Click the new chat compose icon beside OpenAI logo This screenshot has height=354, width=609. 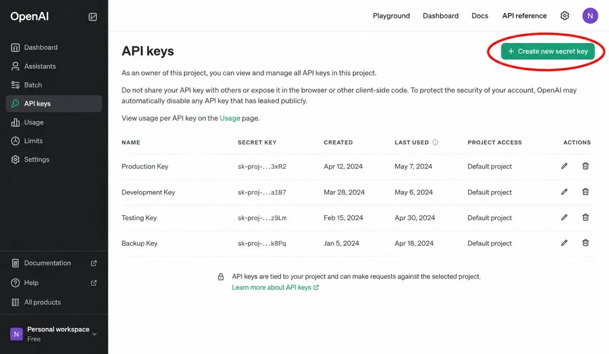(x=93, y=17)
